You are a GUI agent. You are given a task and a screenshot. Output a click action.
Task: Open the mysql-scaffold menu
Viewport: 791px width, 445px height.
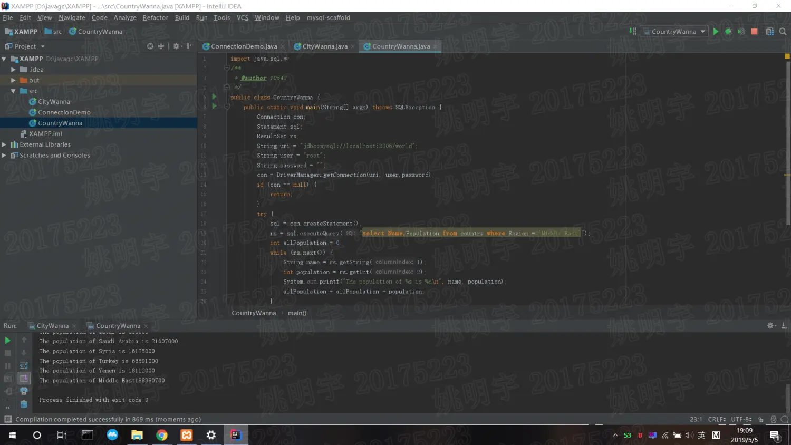pyautogui.click(x=329, y=17)
